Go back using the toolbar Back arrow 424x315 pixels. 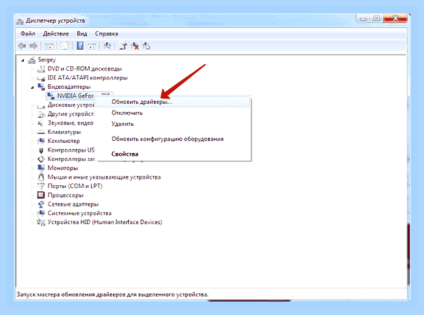22,46
